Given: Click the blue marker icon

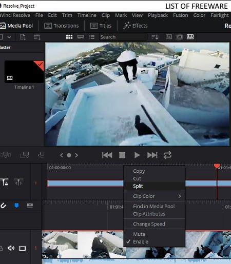Looking at the screenshot, I should pos(16,206).
